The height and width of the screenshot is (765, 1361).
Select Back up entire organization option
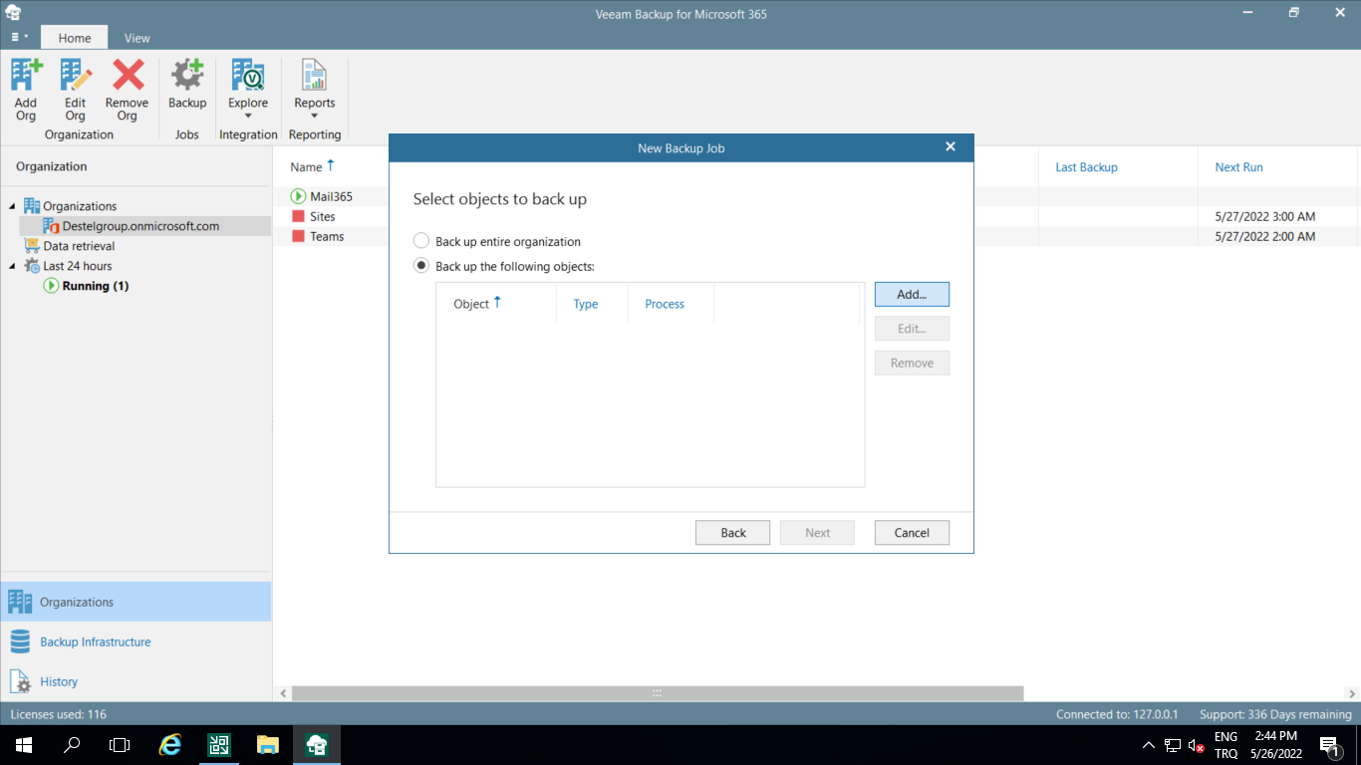pyautogui.click(x=497, y=241)
